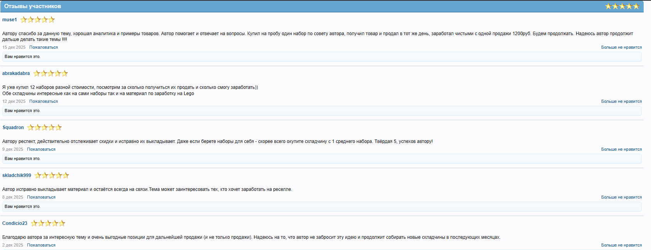Image resolution: width=651 pixels, height=250 pixels.
Task: Click date 15 дек 2025
Action: point(14,47)
